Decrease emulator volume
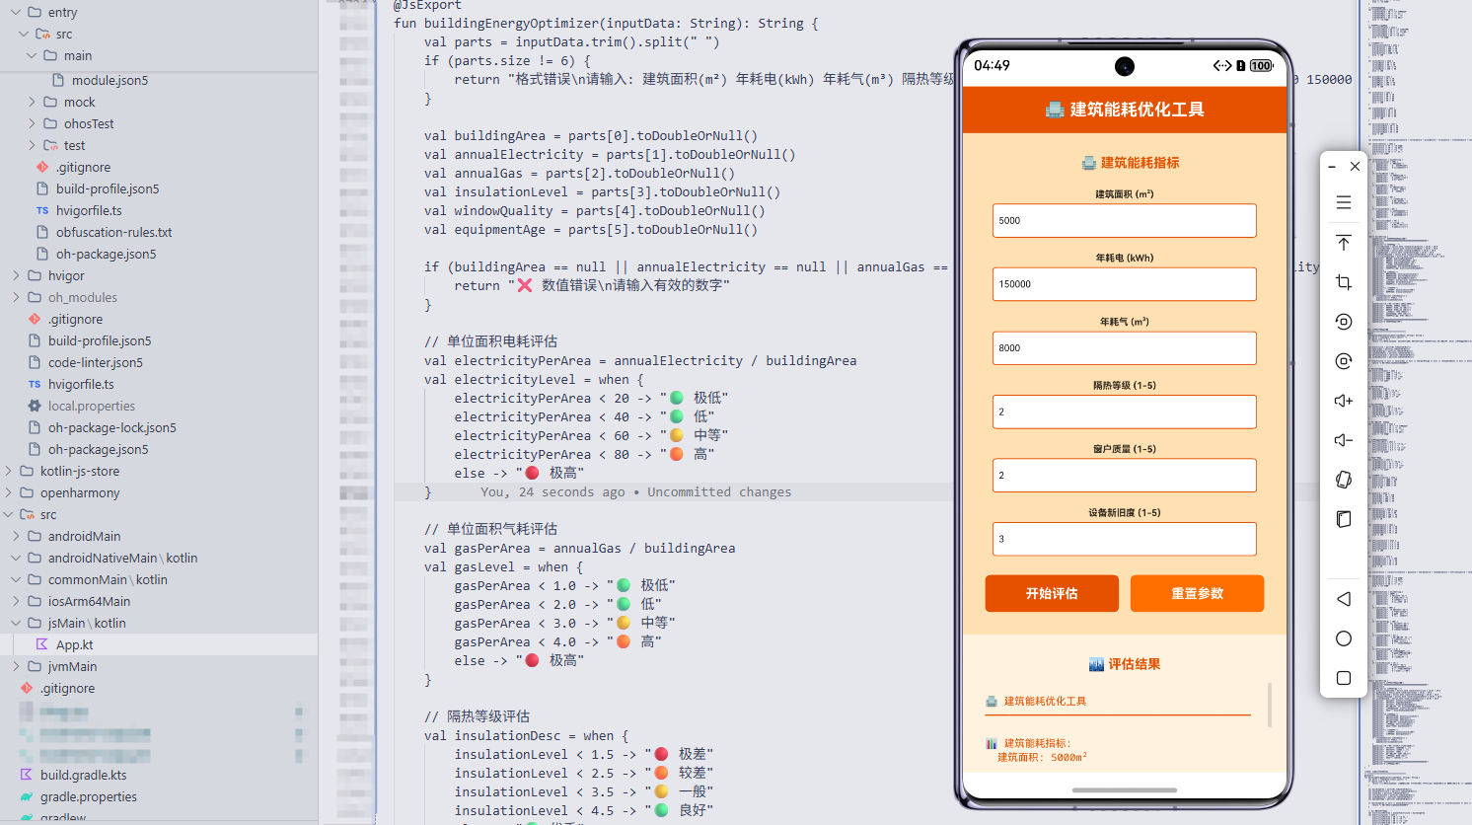1472x825 pixels. click(x=1343, y=440)
